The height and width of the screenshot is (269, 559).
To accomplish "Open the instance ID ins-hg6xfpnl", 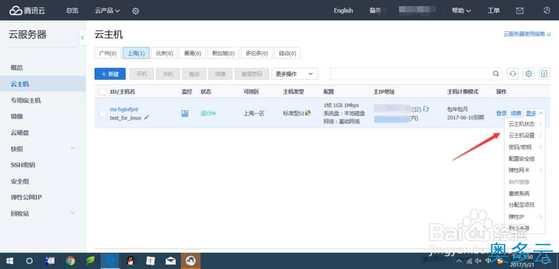I will 124,109.
